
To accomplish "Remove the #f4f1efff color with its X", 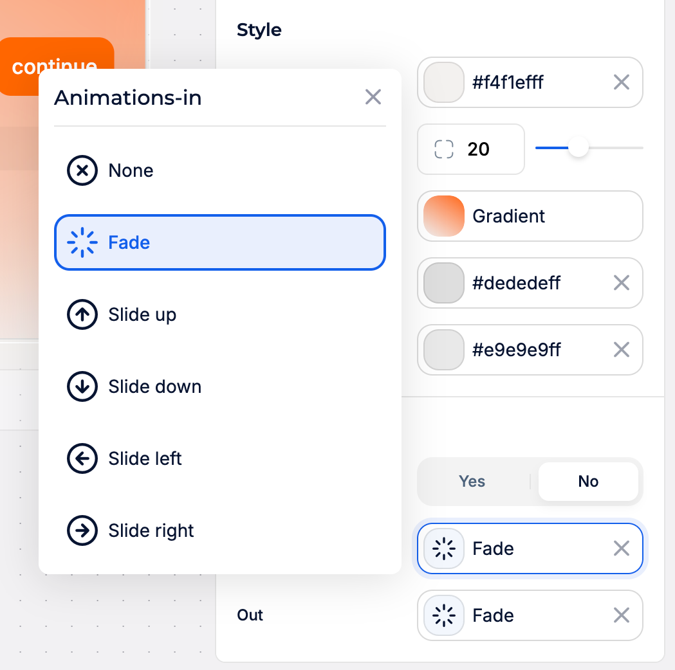I will (621, 82).
